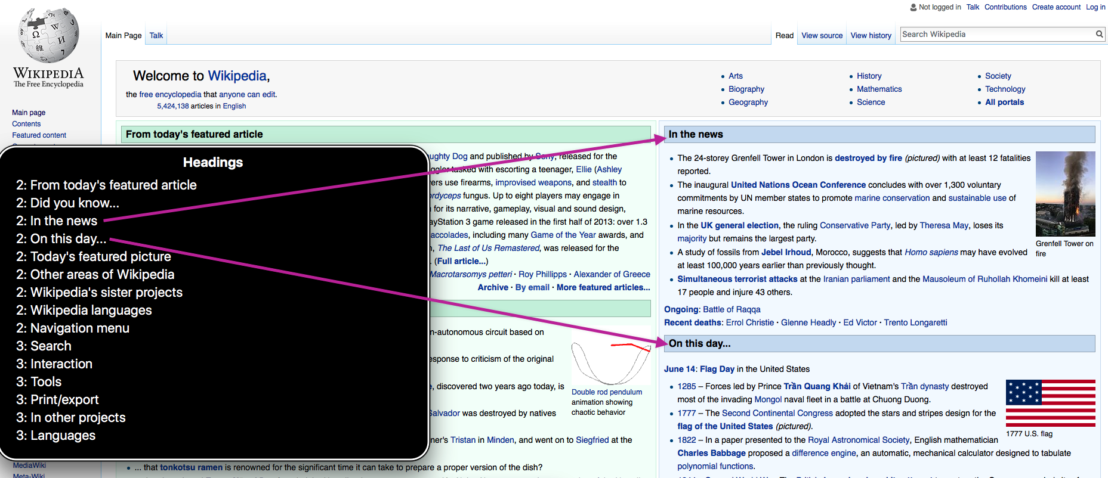Click 'Contents' in the sidebar
This screenshot has height=478, width=1108.
coord(26,124)
